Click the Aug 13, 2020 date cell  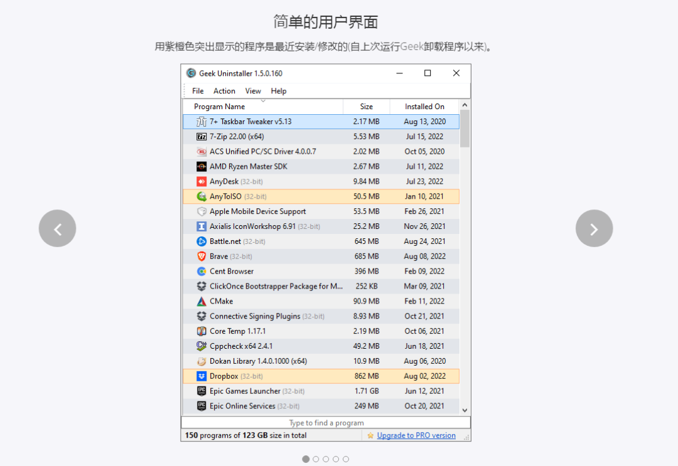[x=424, y=122]
